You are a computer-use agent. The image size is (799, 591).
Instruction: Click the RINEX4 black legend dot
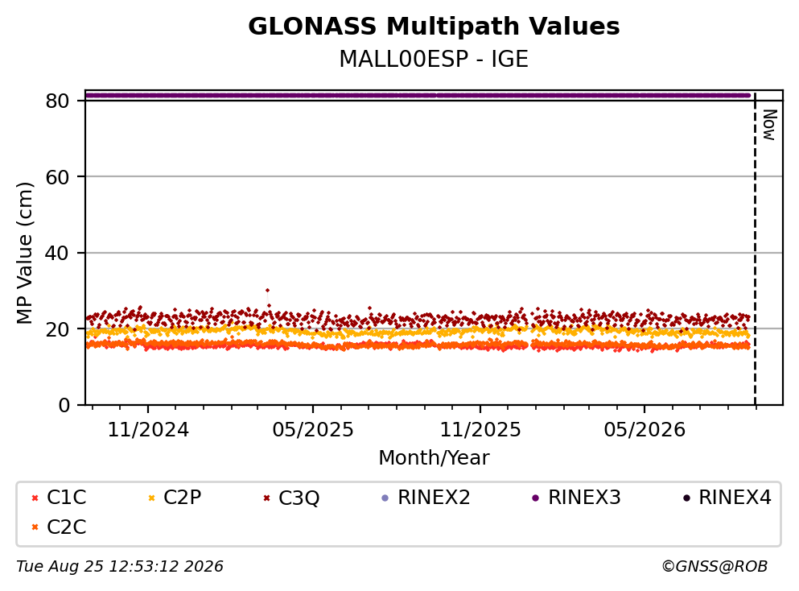[686, 498]
